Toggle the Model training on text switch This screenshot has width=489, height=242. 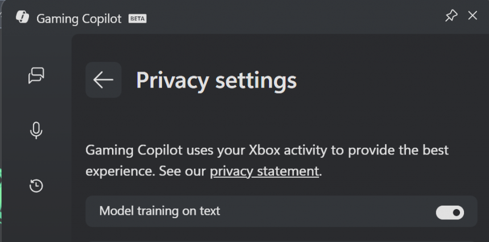tap(450, 212)
